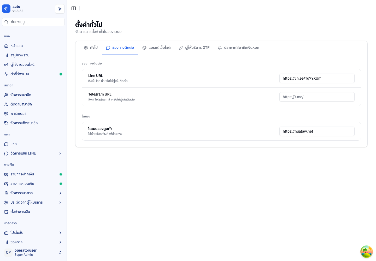
Task: Open ผู้ใช้งานออนไลน์ page
Action: 33,65
